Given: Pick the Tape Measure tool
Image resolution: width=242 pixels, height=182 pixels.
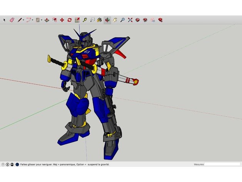Looking at the screenshot, I should tap(84, 20).
